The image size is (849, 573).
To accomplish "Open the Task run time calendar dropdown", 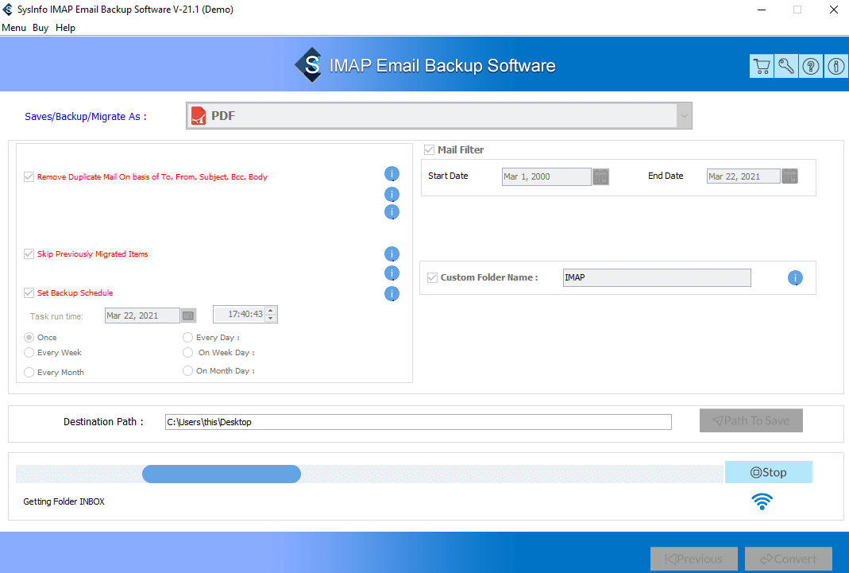I will pyautogui.click(x=188, y=316).
